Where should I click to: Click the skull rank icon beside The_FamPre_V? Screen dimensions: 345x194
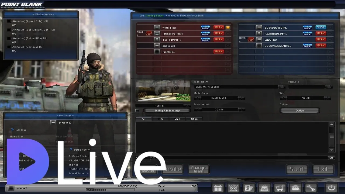[157, 39]
